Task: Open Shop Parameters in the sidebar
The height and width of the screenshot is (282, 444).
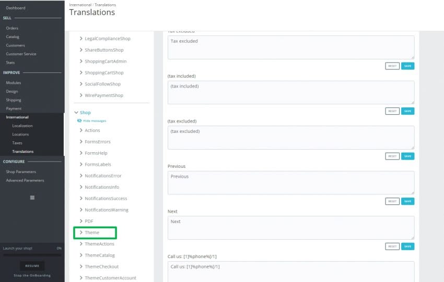Action: [x=21, y=172]
